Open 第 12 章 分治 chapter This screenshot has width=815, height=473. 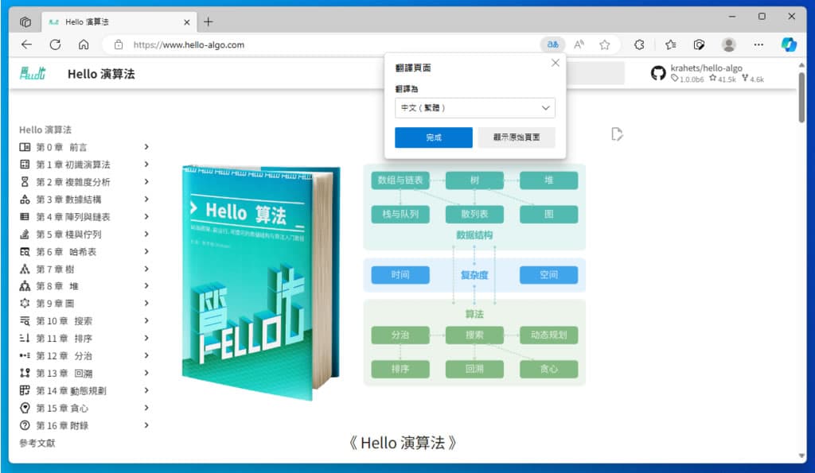coord(64,355)
